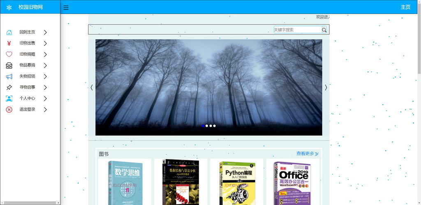Click the magnifier search icon
Screen dimensions: 421x205
(324, 30)
